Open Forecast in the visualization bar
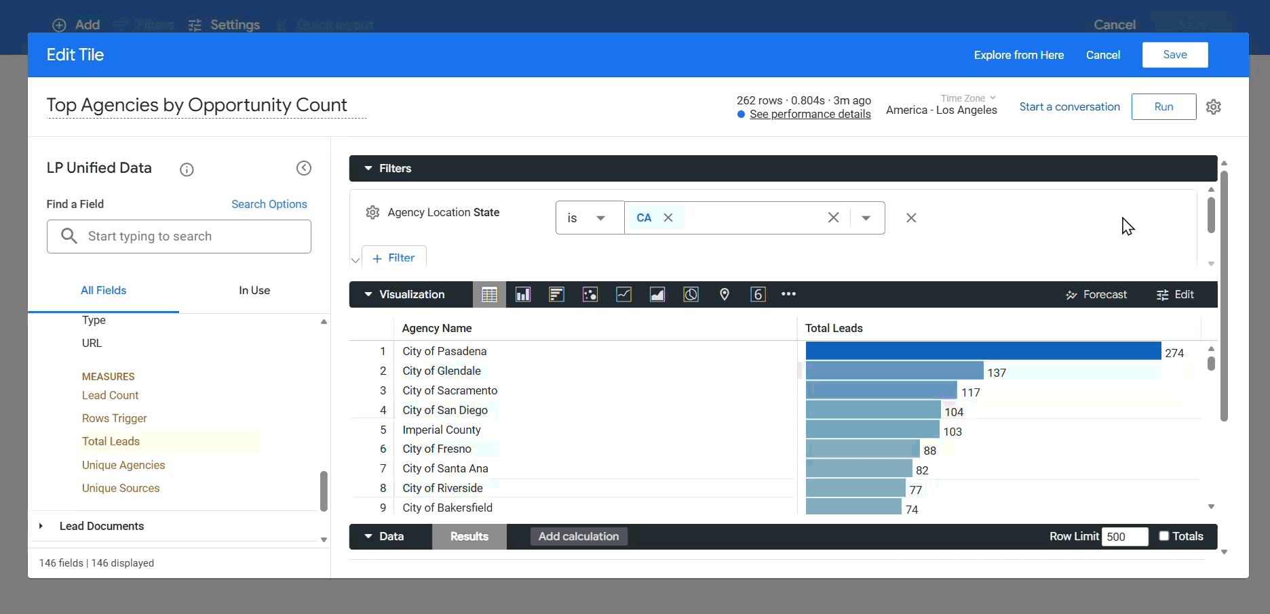This screenshot has height=614, width=1270. pos(1096,294)
